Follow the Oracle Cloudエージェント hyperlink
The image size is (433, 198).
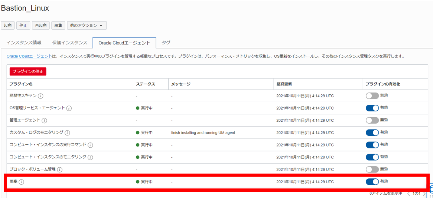point(29,56)
